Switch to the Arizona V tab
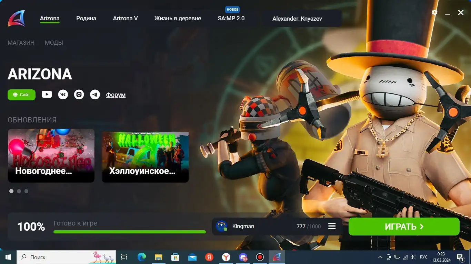The width and height of the screenshot is (471, 264). (126, 19)
